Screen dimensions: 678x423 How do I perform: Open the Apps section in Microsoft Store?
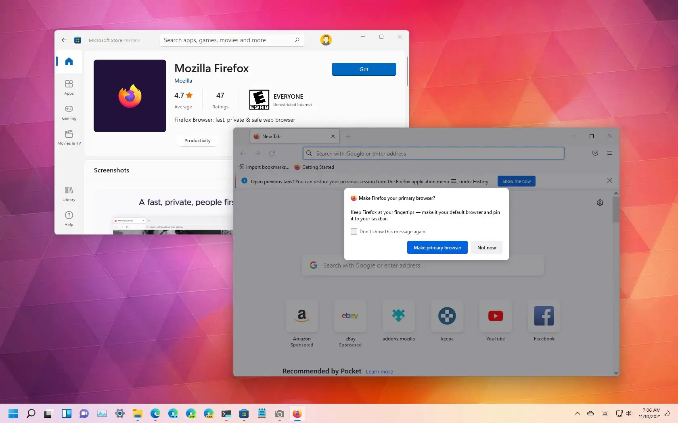point(69,87)
